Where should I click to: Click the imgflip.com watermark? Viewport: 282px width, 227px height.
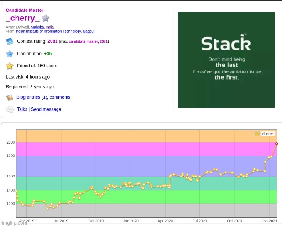coord(15,223)
